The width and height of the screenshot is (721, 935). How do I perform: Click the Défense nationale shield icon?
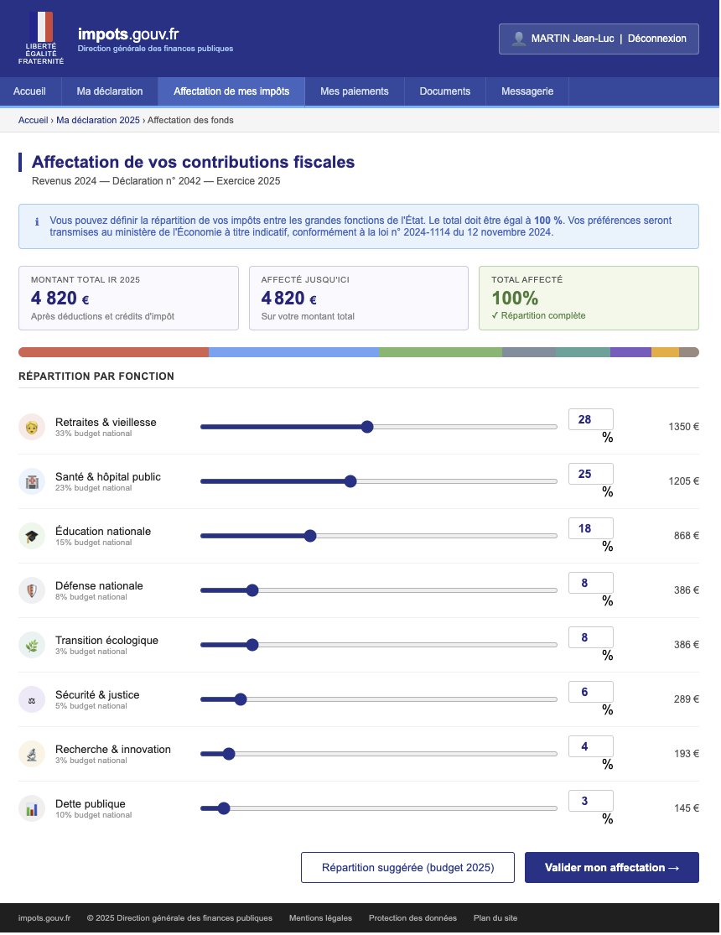coord(32,591)
